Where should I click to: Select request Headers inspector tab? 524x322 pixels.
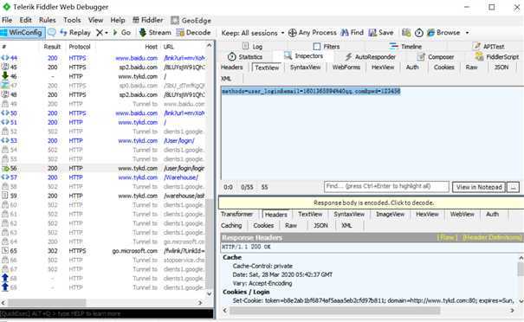(x=231, y=68)
